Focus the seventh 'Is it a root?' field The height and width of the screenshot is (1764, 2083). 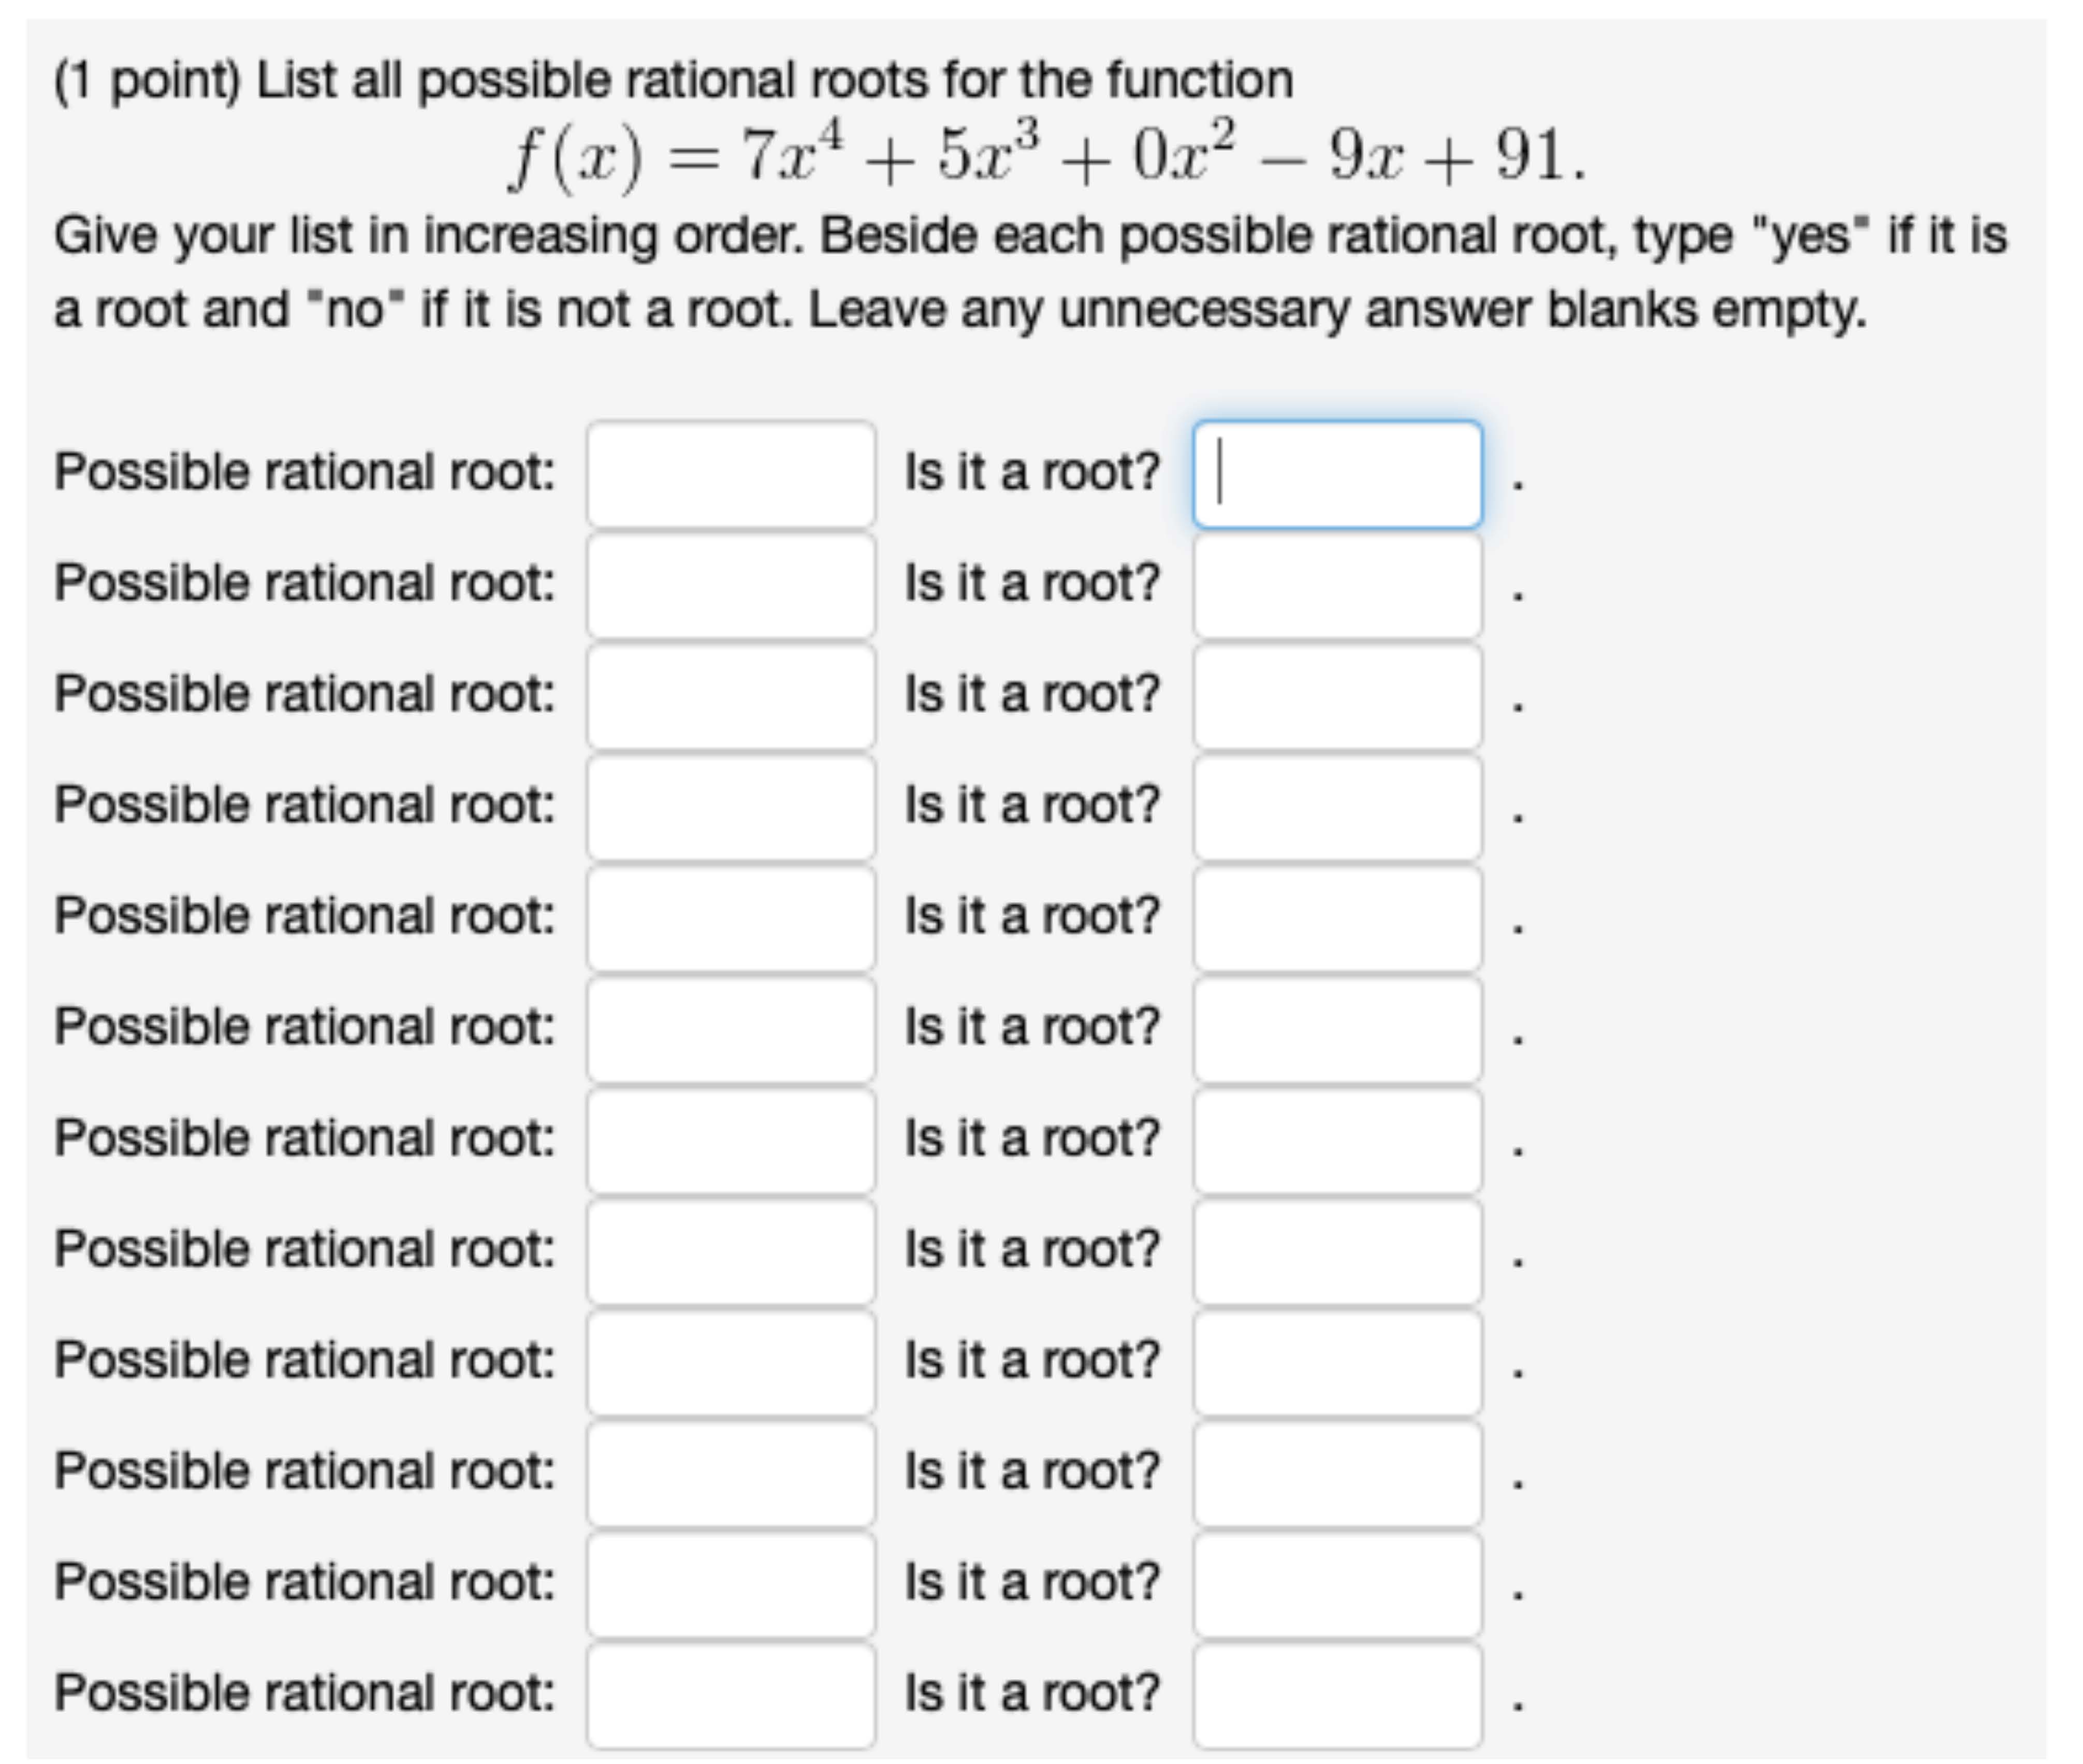pyautogui.click(x=1337, y=1140)
